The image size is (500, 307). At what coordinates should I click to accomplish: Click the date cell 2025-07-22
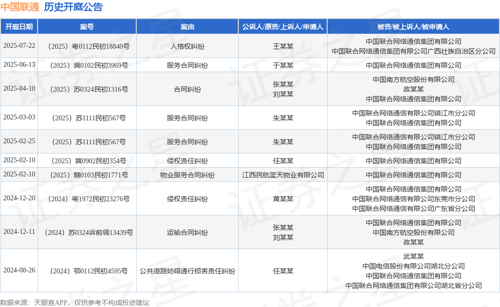19,46
